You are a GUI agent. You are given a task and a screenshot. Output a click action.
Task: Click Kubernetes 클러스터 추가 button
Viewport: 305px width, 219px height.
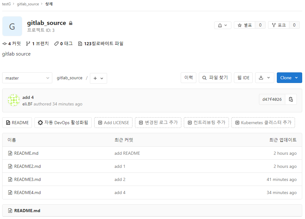pos(263,123)
